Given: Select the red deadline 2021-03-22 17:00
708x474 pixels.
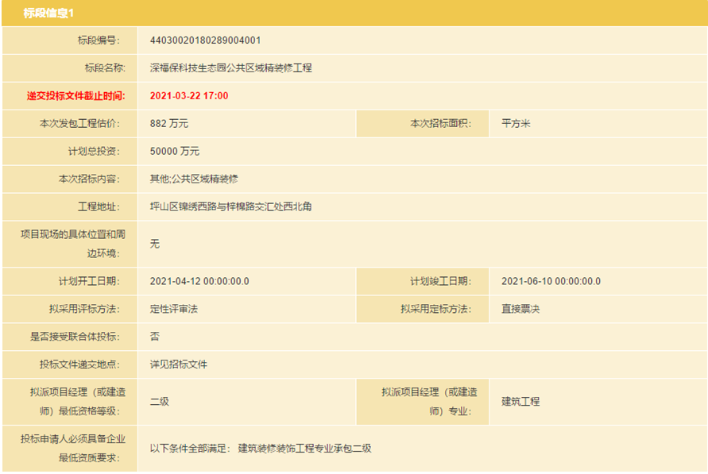Looking at the screenshot, I should 189,96.
